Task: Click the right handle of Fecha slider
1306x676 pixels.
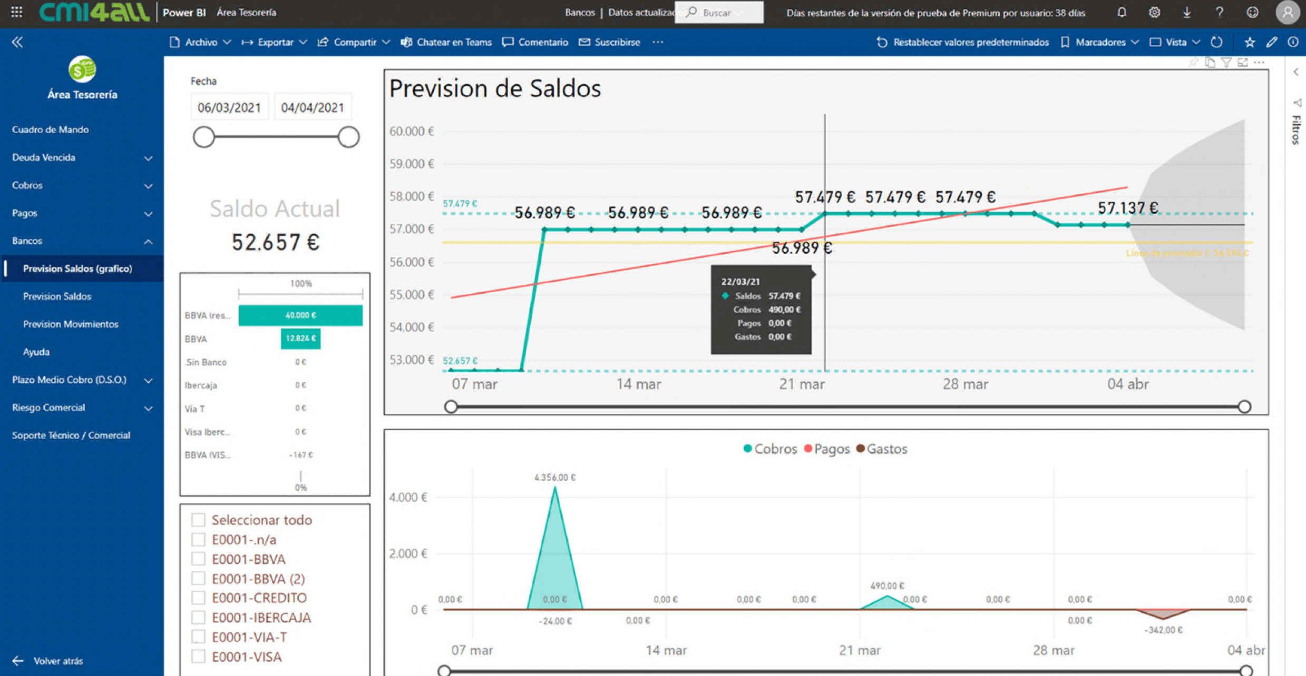Action: pyautogui.click(x=348, y=137)
